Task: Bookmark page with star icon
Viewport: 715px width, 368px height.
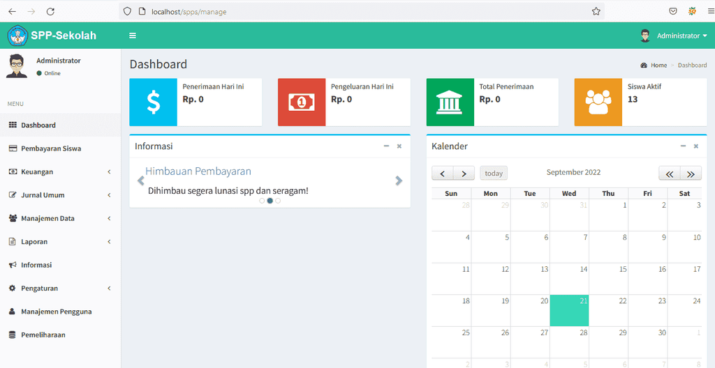Action: pyautogui.click(x=596, y=12)
